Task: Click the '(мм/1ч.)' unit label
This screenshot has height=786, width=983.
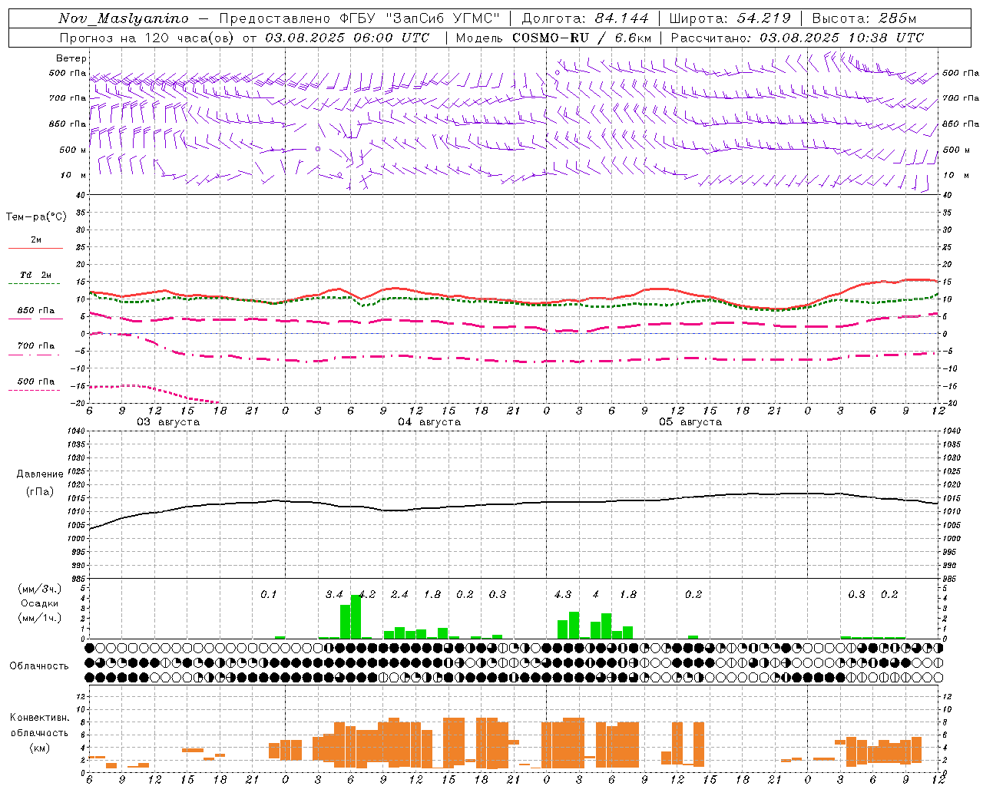Action: [x=40, y=618]
